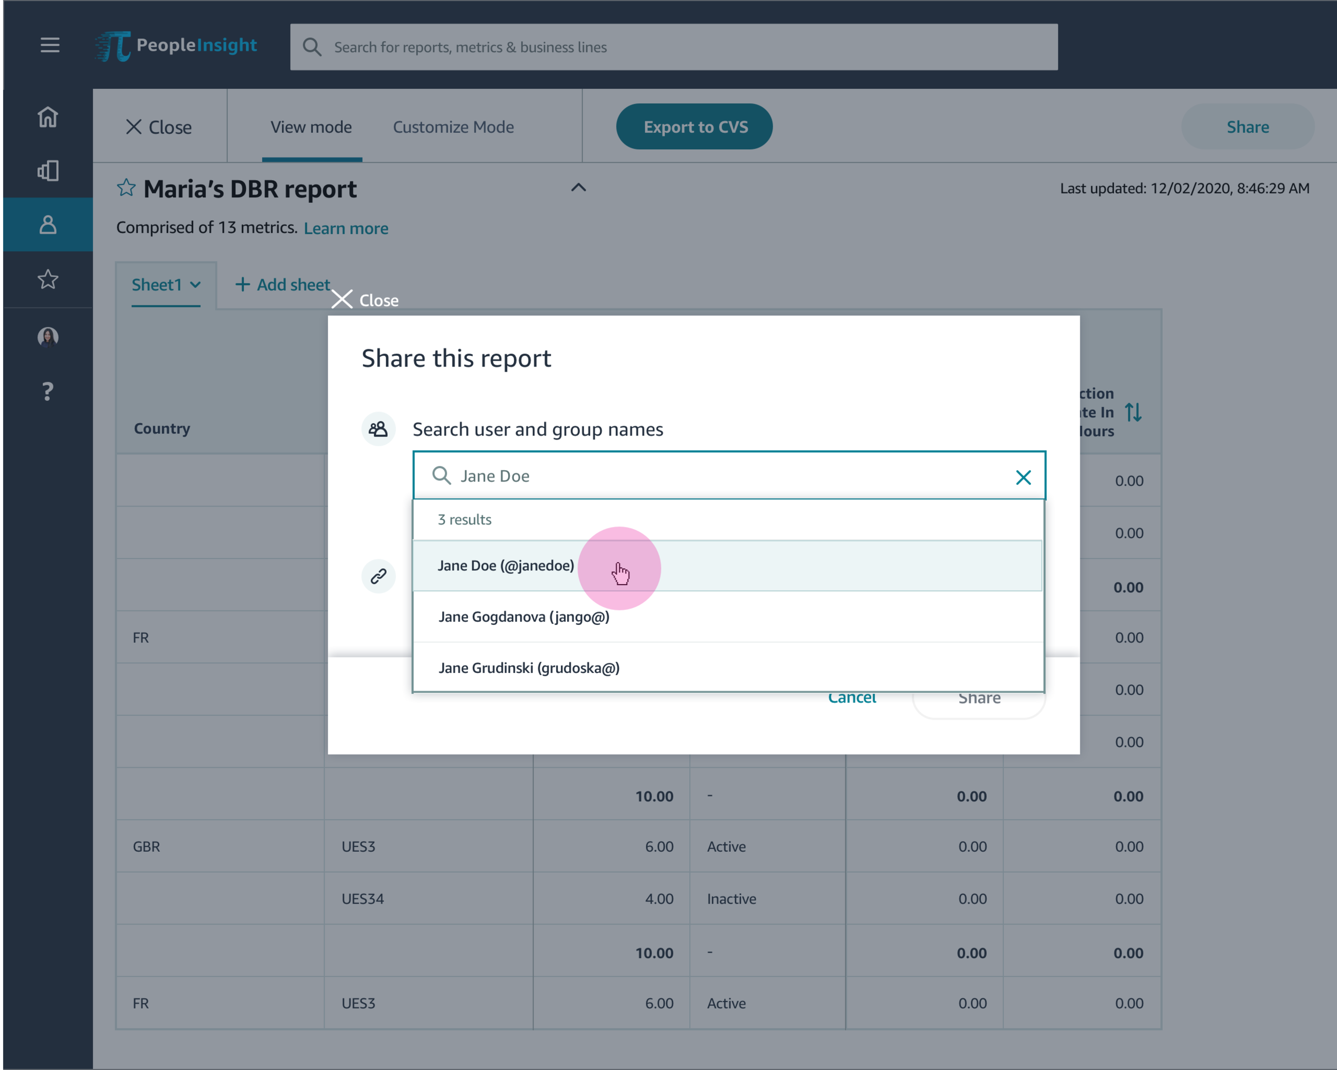Open the Learn more link
Viewport: 1337px width, 1070px height.
(345, 228)
